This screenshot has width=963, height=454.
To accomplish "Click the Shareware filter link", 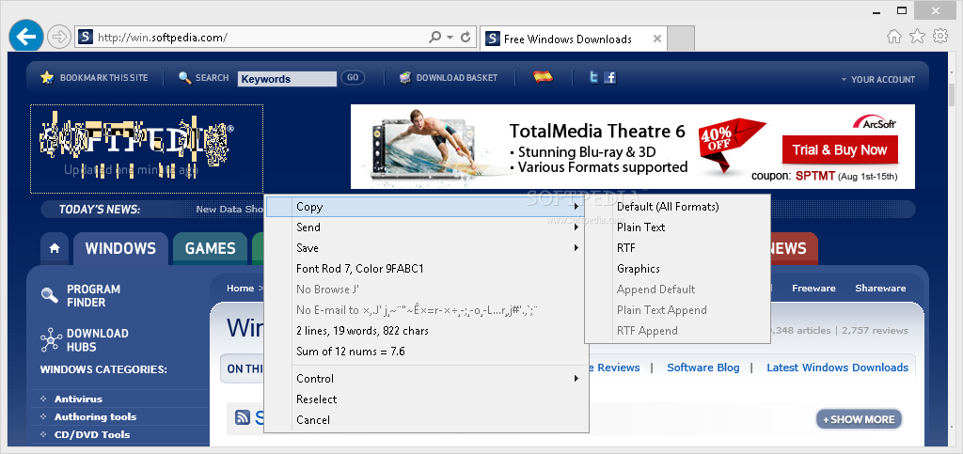I will 880,289.
